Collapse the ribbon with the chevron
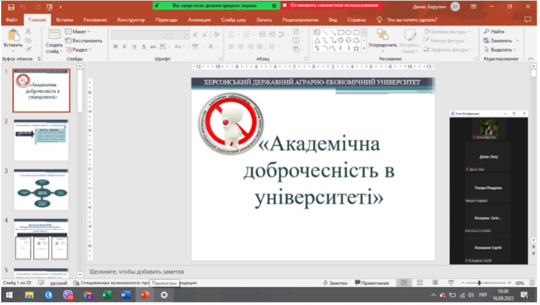 [531, 59]
